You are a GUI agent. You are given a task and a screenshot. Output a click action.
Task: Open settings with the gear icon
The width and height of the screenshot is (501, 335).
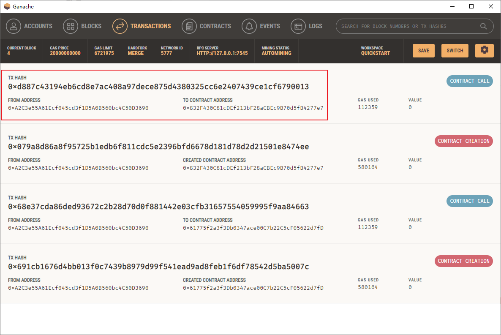tap(485, 51)
